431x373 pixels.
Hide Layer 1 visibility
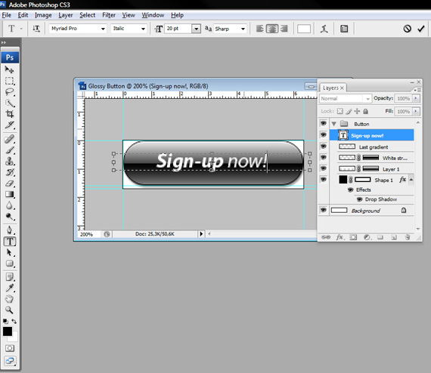point(324,168)
